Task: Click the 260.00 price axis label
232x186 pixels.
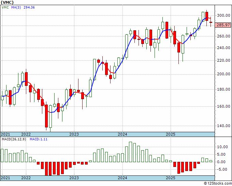Action: (223, 36)
